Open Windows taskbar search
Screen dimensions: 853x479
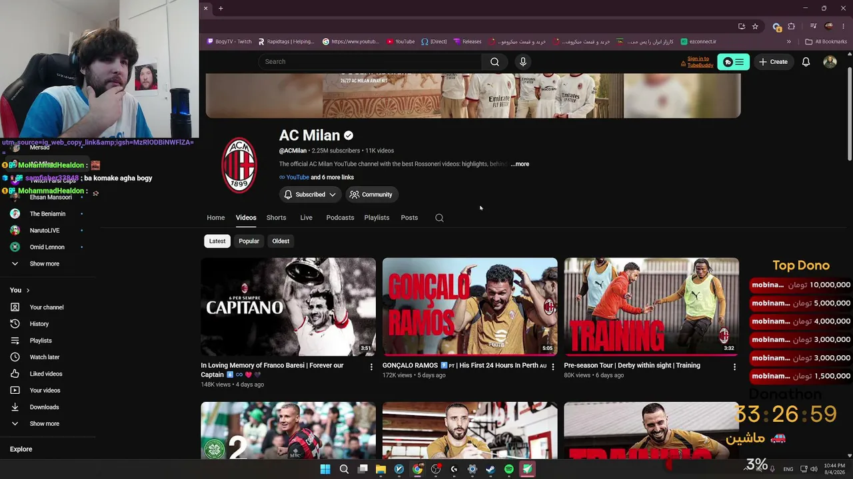pyautogui.click(x=344, y=469)
